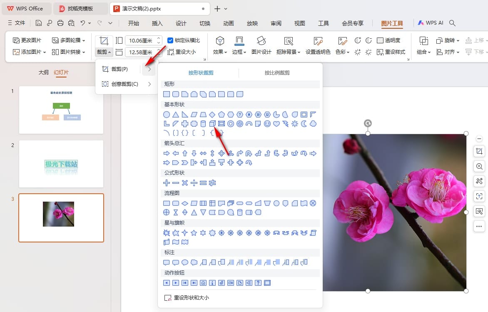
Task: Choose the help action button shape
Action: point(258,283)
